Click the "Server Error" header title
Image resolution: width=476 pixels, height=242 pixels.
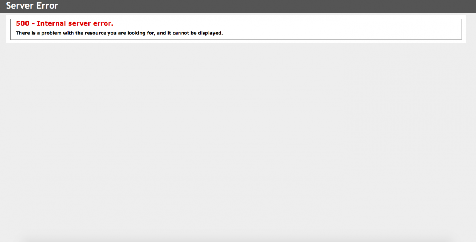point(32,6)
